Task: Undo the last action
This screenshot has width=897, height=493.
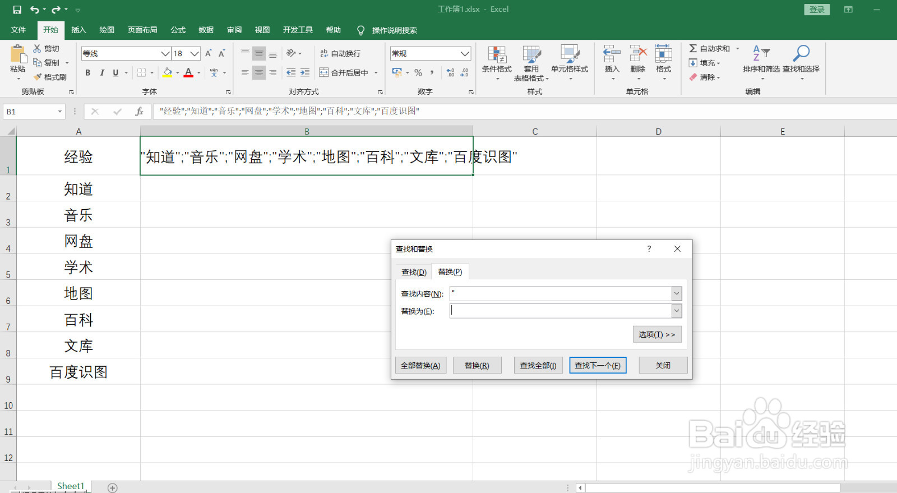Action: coord(35,10)
